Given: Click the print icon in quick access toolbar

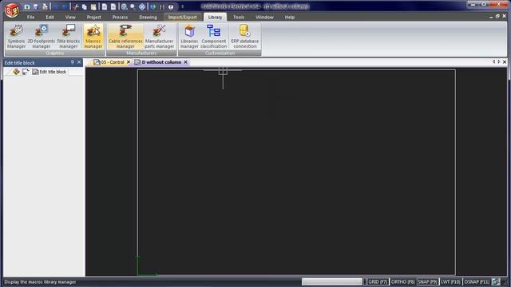Looking at the screenshot, I should click(45, 6).
